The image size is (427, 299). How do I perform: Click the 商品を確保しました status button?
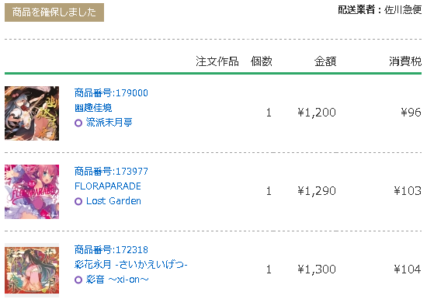54,12
